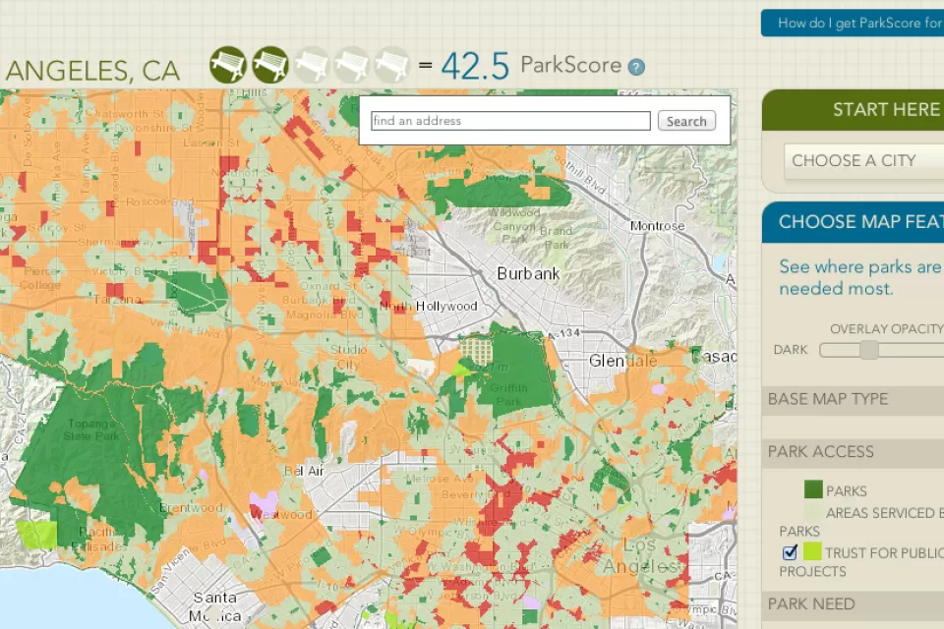Open the "How do I get ParkScore" link

pyautogui.click(x=853, y=23)
